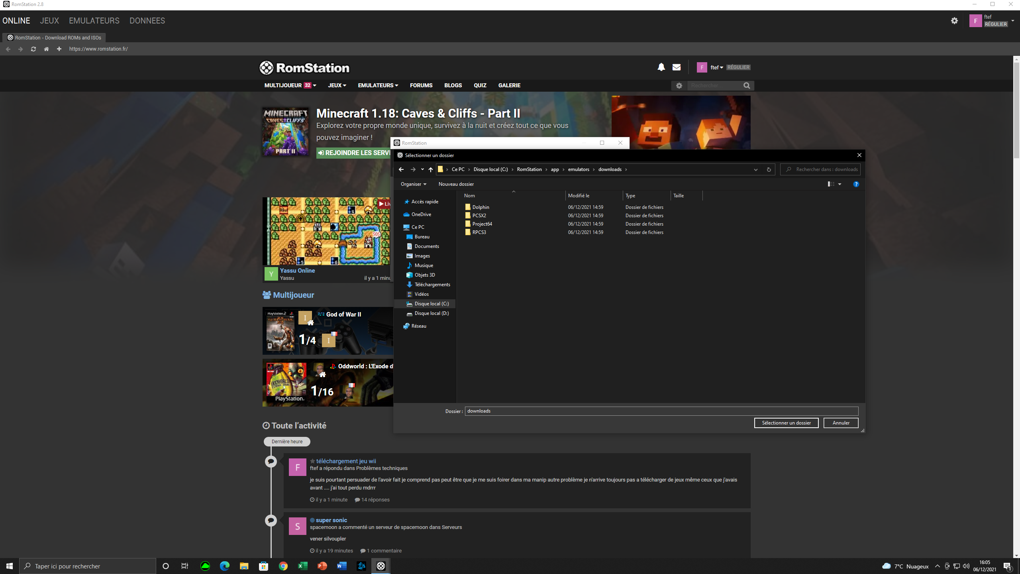The image size is (1020, 574).
Task: Click the Dossier name input field
Action: 661,411
